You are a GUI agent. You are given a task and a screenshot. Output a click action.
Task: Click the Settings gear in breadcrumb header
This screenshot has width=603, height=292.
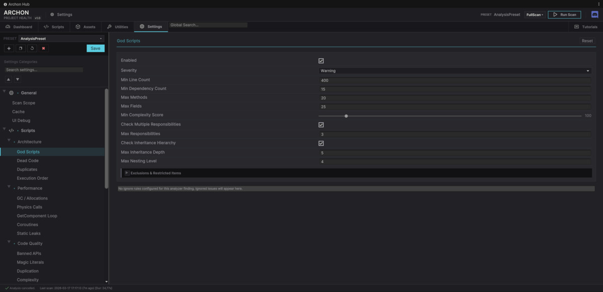click(x=52, y=15)
